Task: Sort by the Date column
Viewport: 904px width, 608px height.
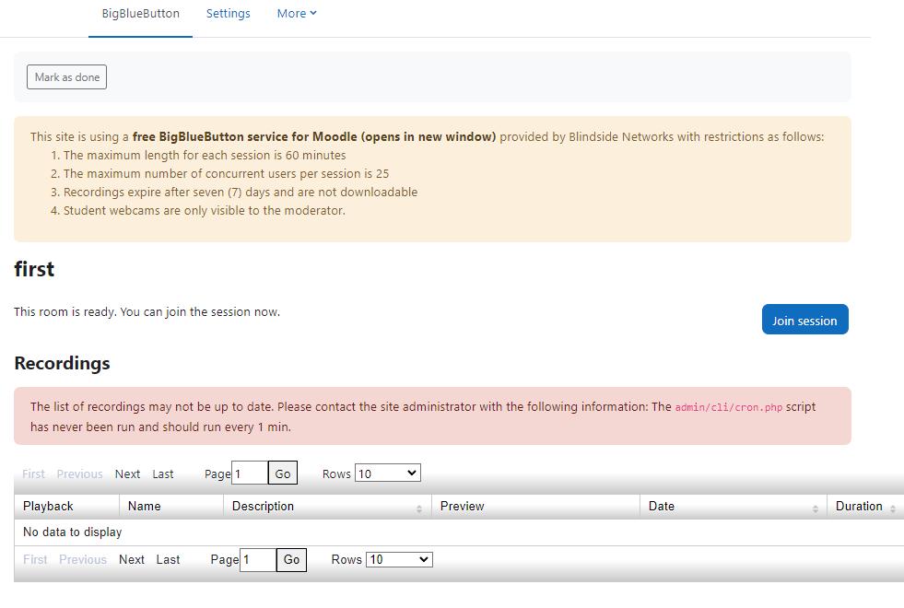Action: pyautogui.click(x=734, y=507)
